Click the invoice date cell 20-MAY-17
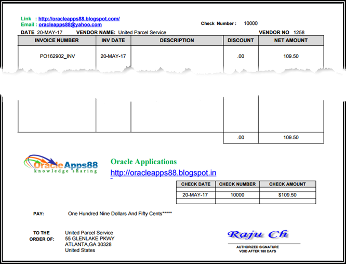 pyautogui.click(x=113, y=56)
